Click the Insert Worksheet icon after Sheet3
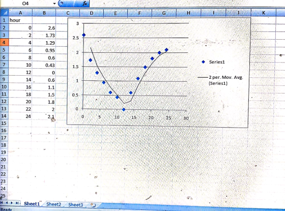This screenshot has height=211, width=285. (93, 205)
